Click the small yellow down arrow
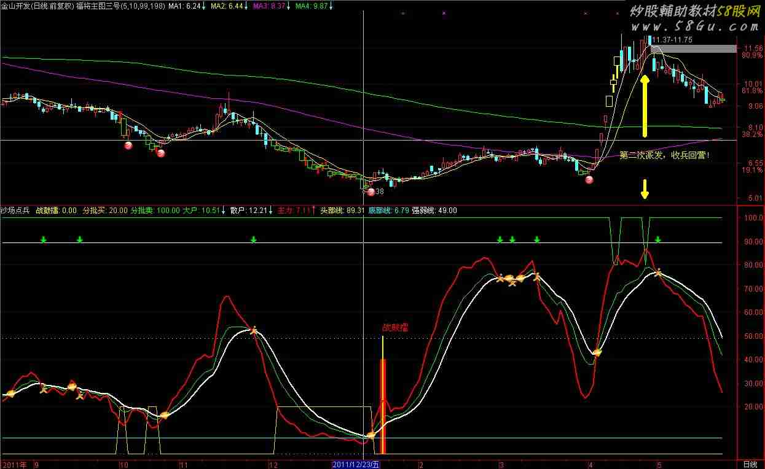The width and height of the screenshot is (765, 469). 645,189
